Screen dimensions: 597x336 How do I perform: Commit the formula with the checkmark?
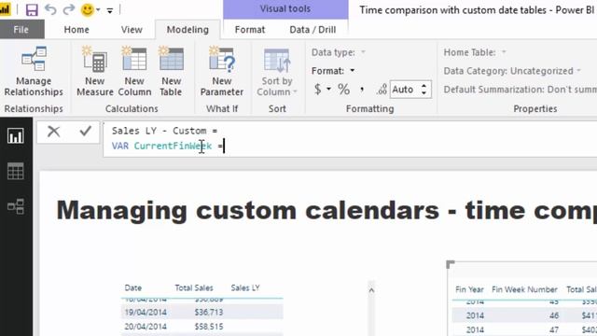click(85, 131)
